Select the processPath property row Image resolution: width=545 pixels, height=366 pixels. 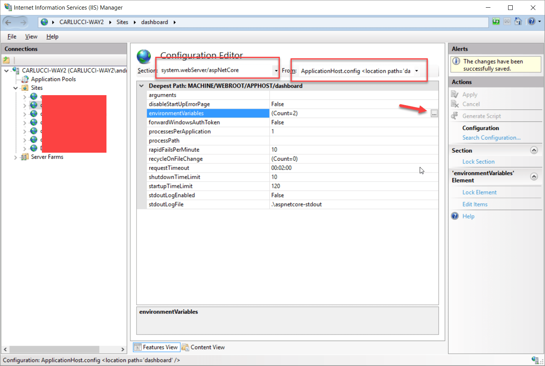[x=292, y=141]
